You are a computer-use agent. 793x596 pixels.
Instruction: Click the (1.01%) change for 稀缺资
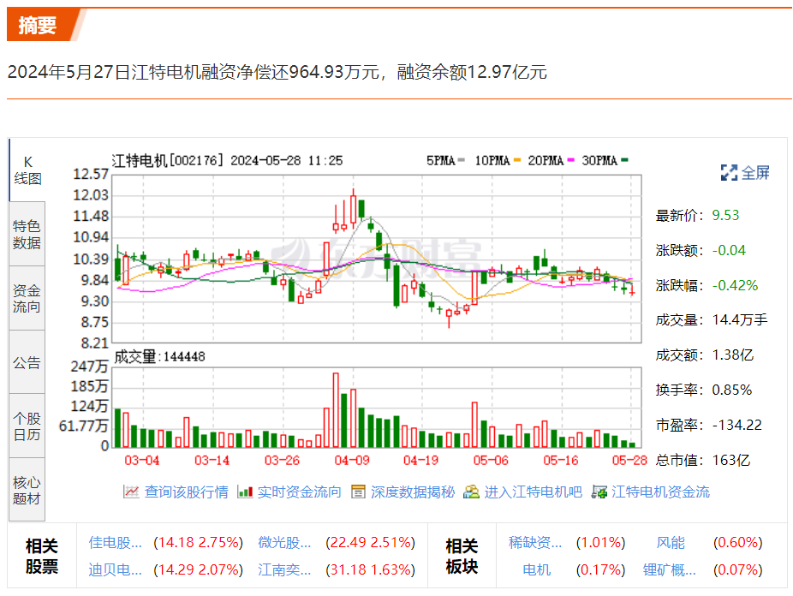601,542
